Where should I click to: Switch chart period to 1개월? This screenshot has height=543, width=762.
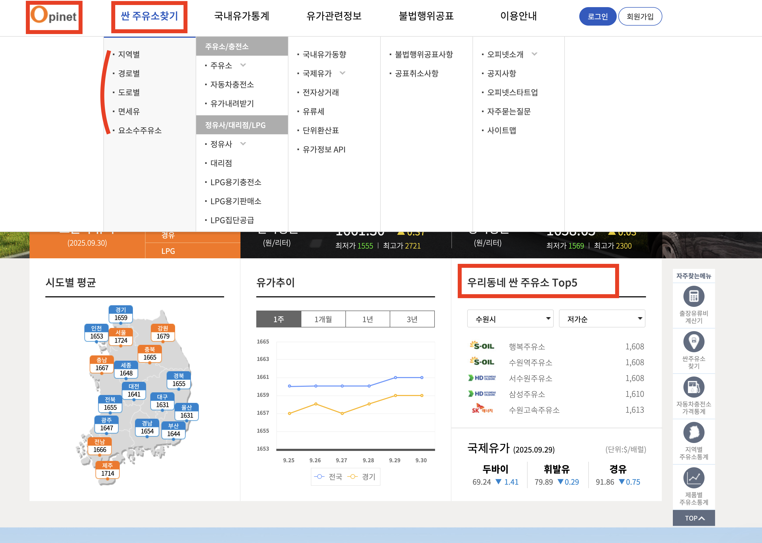[323, 319]
